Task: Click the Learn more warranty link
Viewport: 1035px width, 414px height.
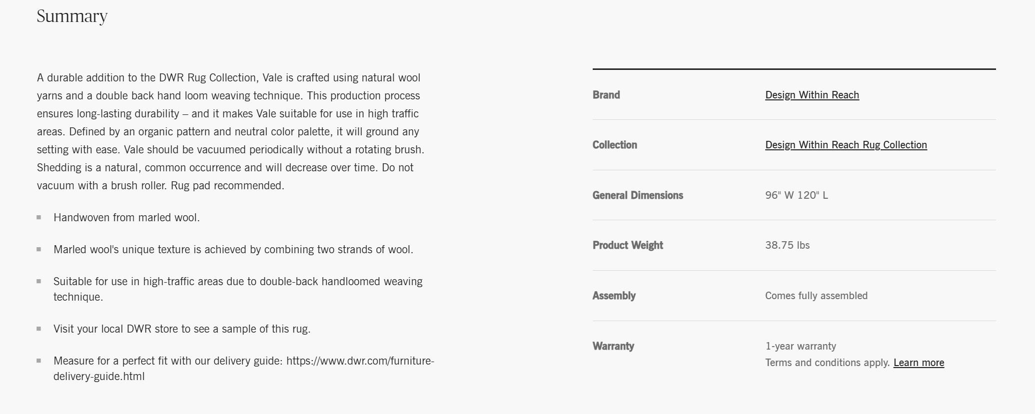Action: pos(919,363)
